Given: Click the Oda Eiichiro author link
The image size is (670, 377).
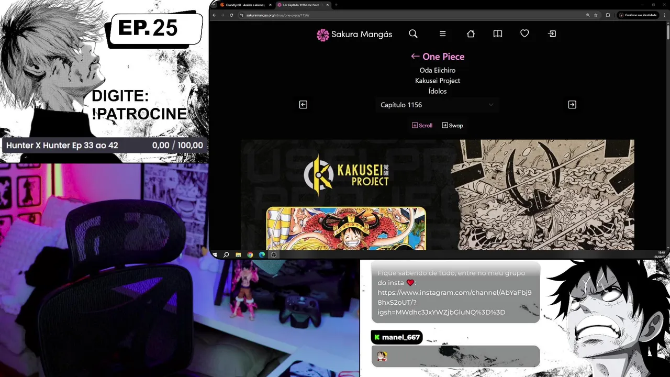Looking at the screenshot, I should click(x=438, y=70).
